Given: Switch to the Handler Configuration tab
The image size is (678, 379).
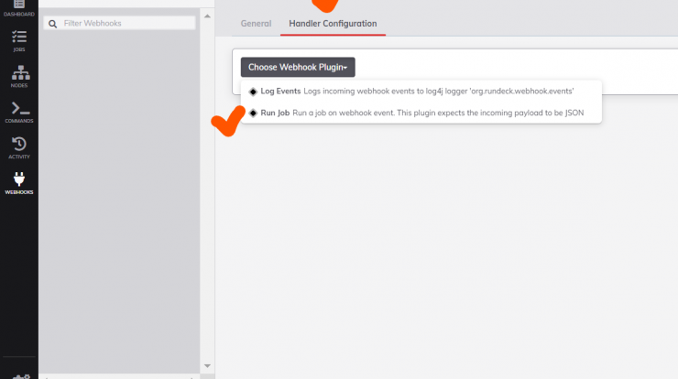Looking at the screenshot, I should coord(333,24).
